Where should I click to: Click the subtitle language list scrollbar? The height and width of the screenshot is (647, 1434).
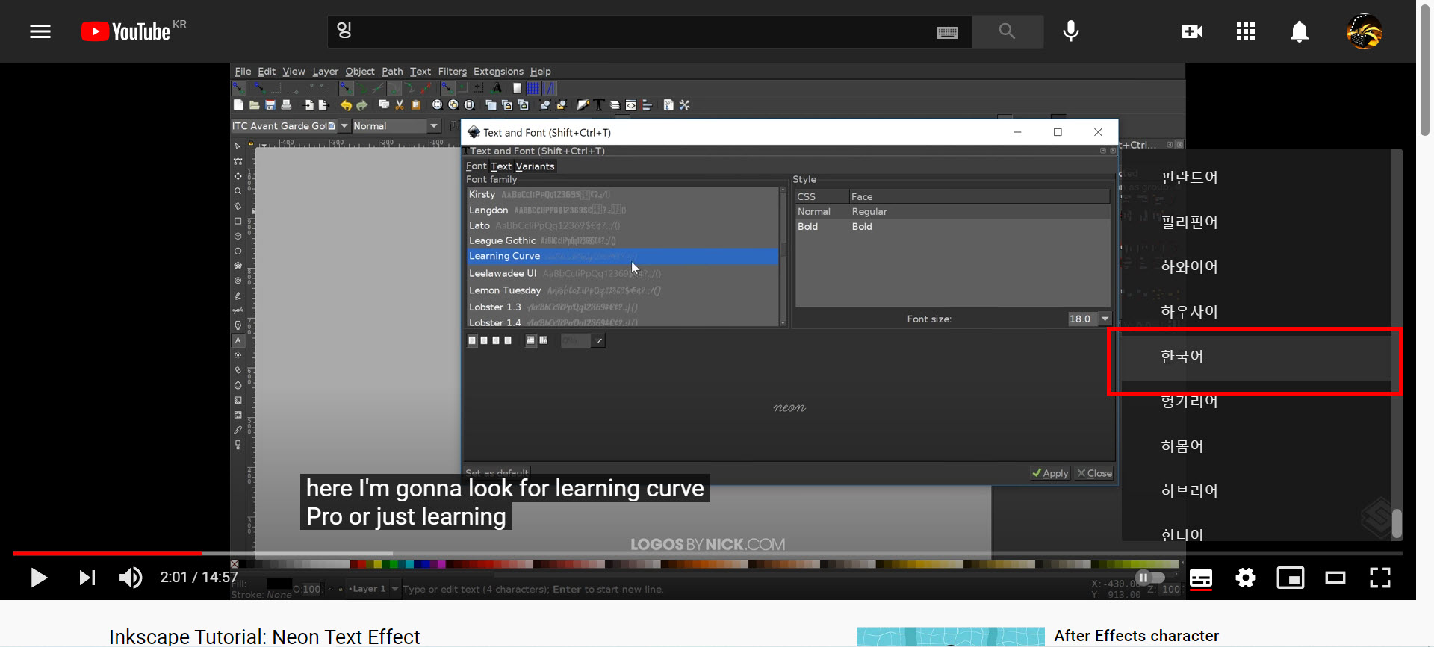(x=1397, y=522)
